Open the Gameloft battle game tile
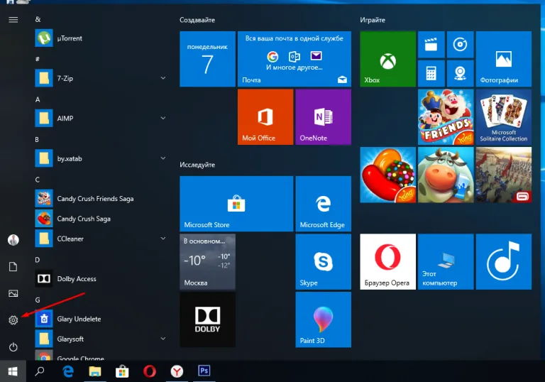 (x=504, y=175)
